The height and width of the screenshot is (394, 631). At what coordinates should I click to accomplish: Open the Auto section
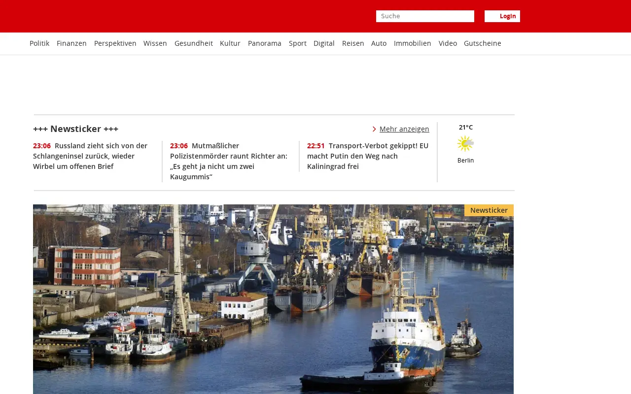coord(379,43)
